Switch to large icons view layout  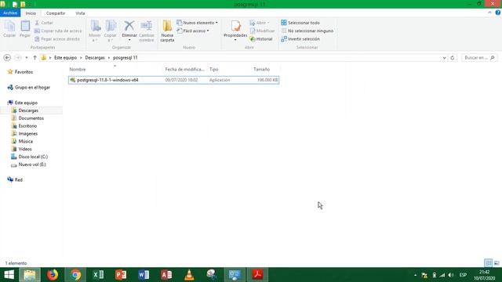pos(497,263)
